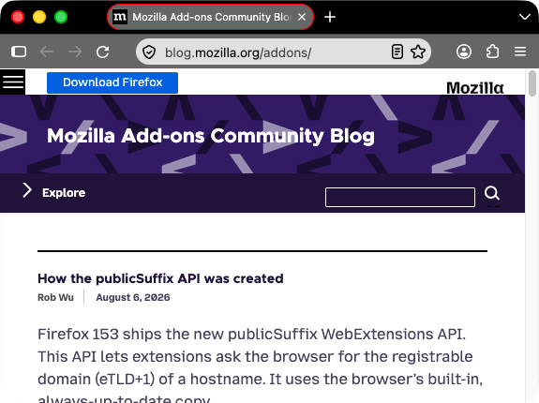Viewport: 539px width, 403px height.
Task: Click the m favicon on the tab
Action: 120,17
